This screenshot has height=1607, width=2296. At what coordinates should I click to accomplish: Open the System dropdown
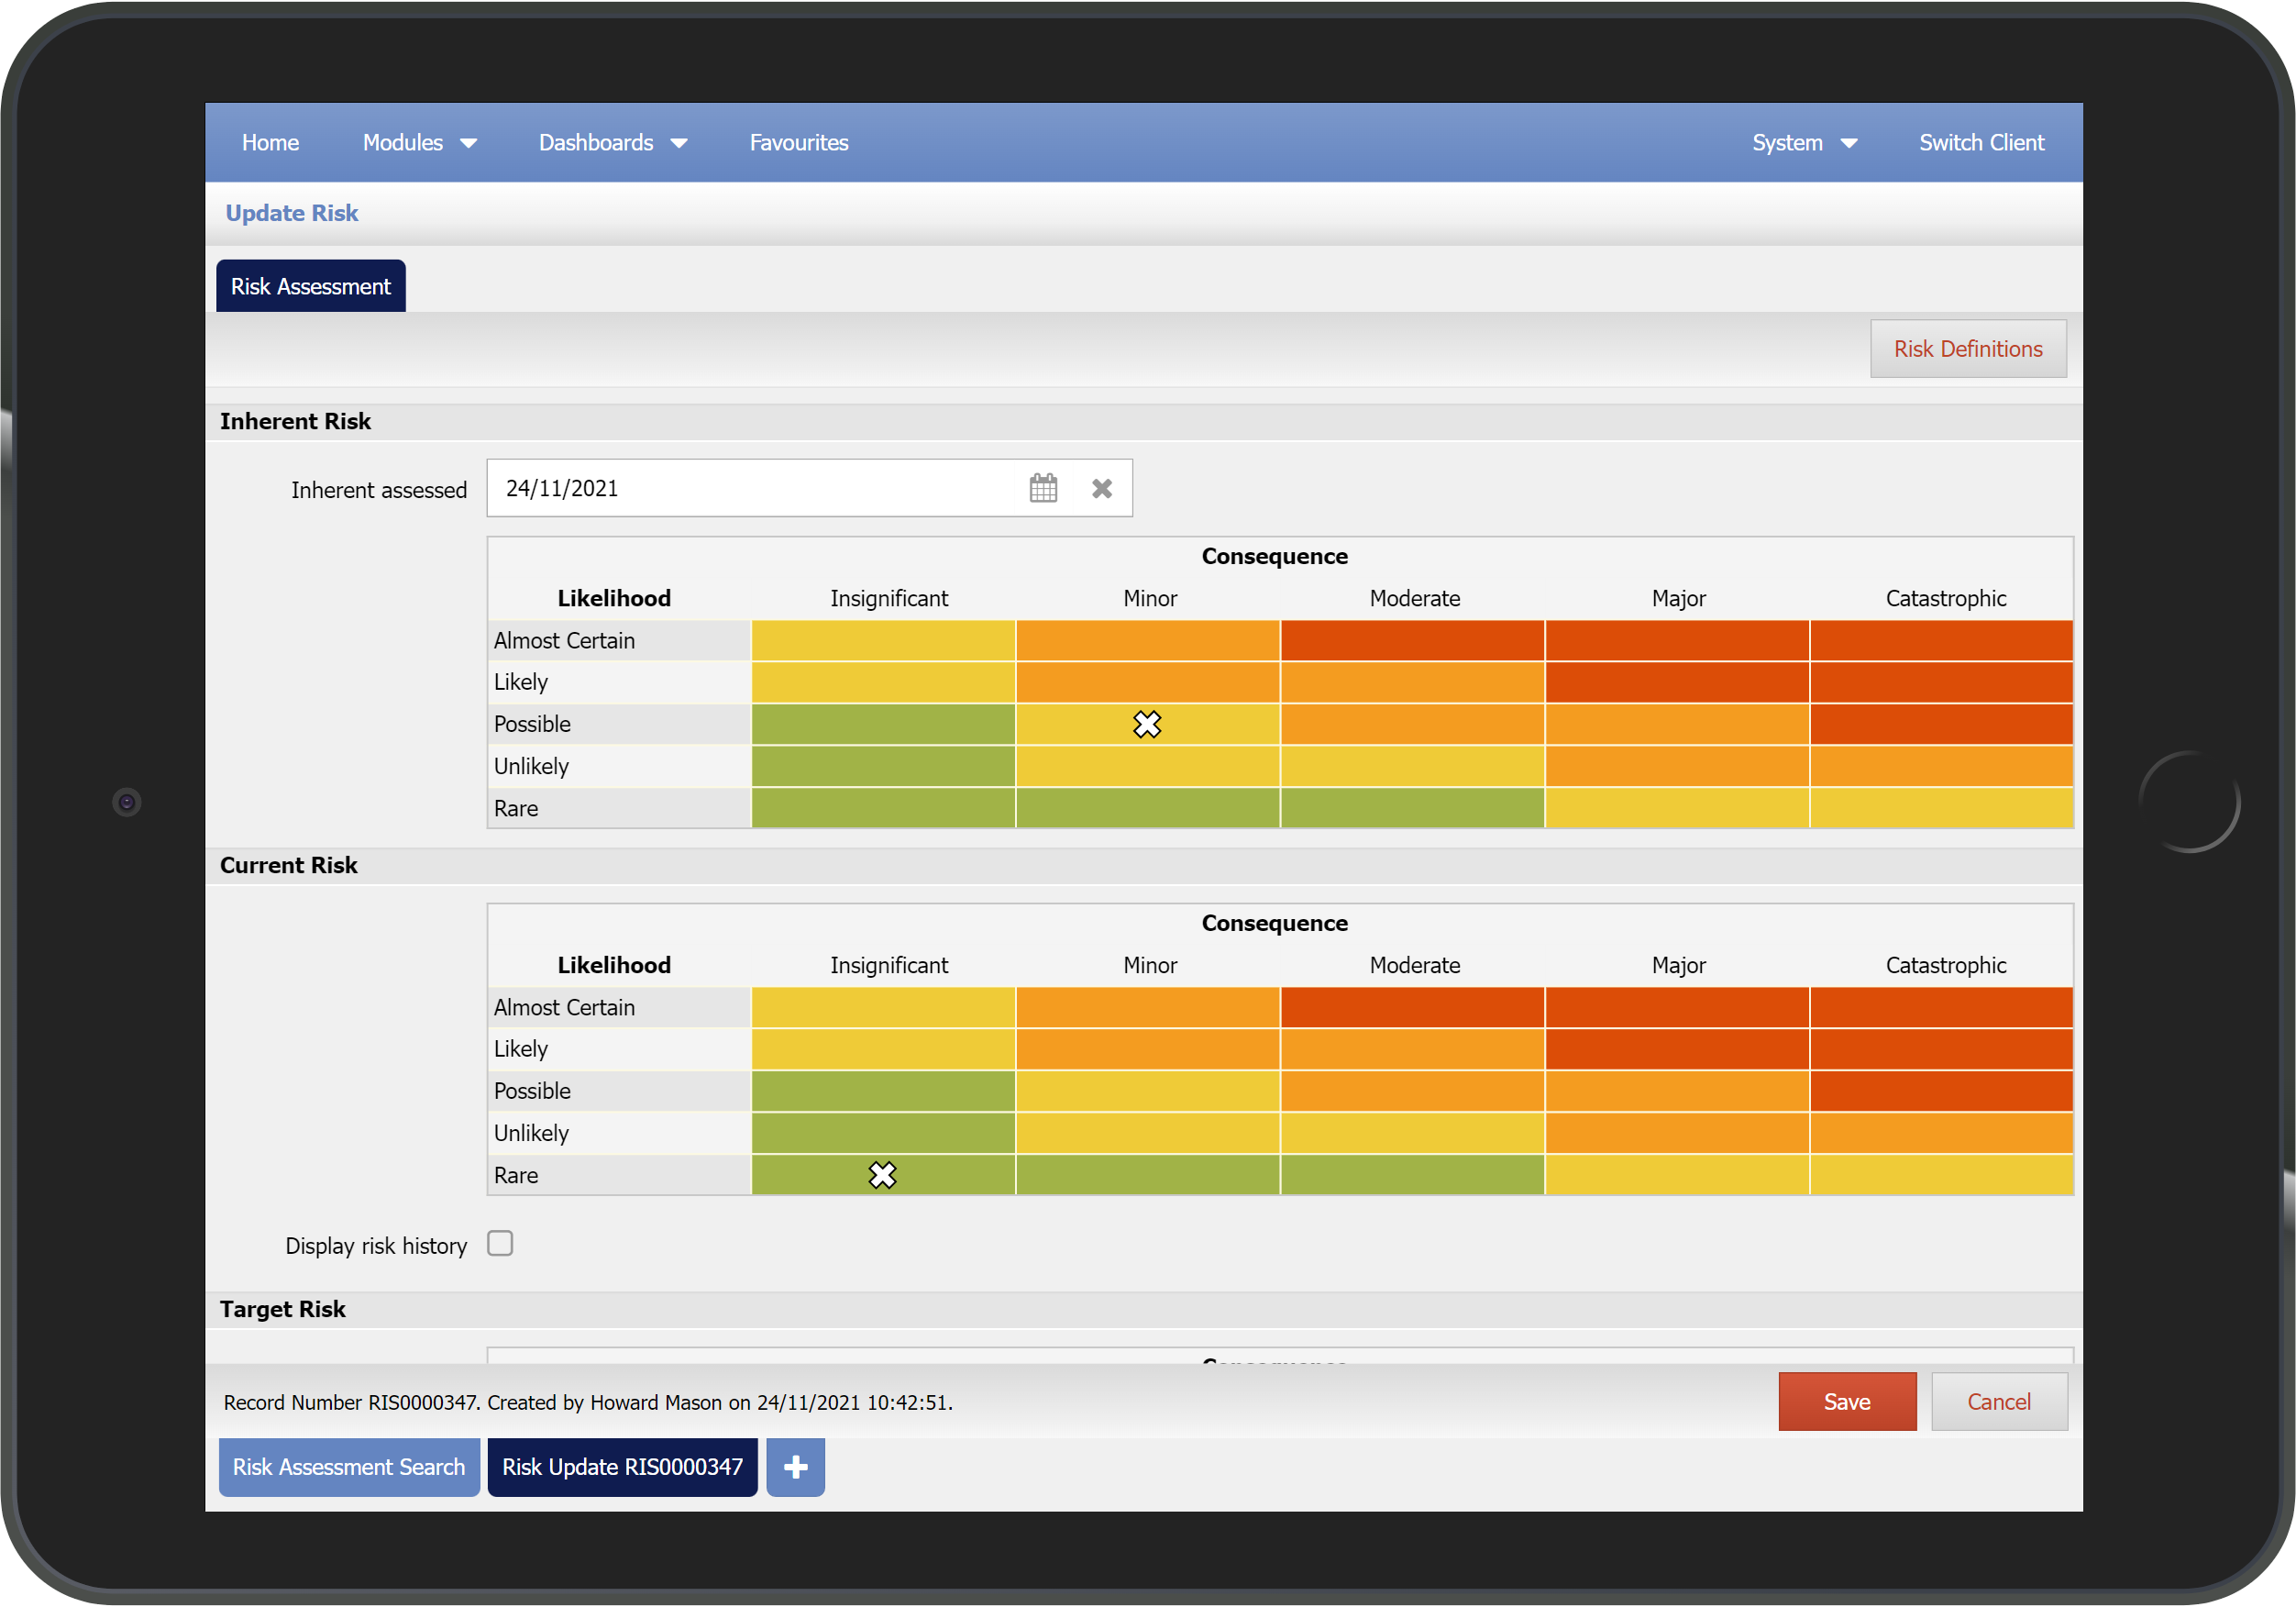[x=1803, y=142]
